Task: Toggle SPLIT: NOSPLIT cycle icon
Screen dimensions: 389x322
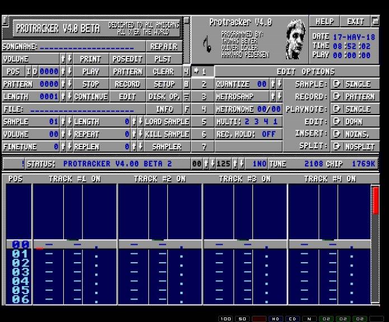Action: [x=336, y=146]
